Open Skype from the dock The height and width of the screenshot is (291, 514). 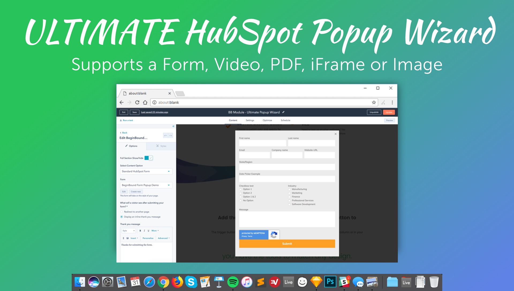[191, 282]
